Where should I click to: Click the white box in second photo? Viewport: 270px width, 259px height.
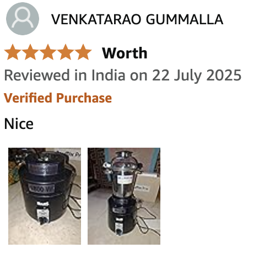click(x=147, y=187)
